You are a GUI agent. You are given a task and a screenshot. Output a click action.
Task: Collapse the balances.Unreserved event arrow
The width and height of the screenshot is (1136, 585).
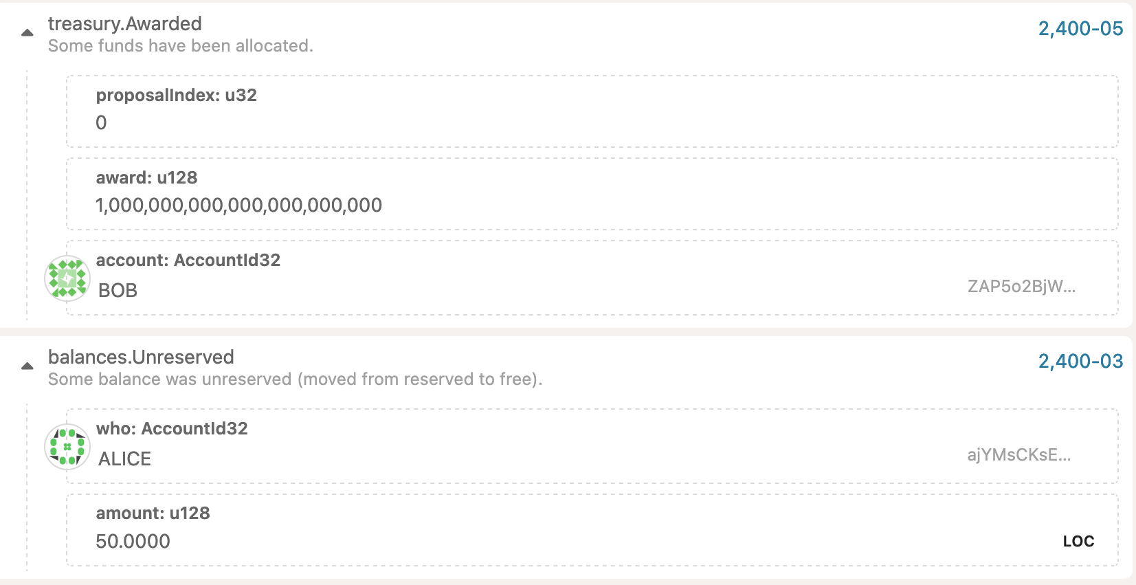[x=27, y=366]
